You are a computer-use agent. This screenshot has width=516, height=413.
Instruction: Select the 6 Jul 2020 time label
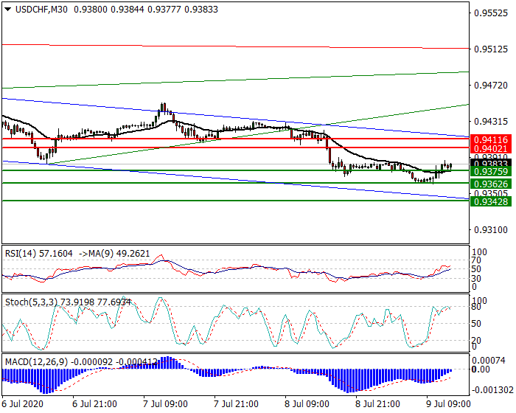22,404
